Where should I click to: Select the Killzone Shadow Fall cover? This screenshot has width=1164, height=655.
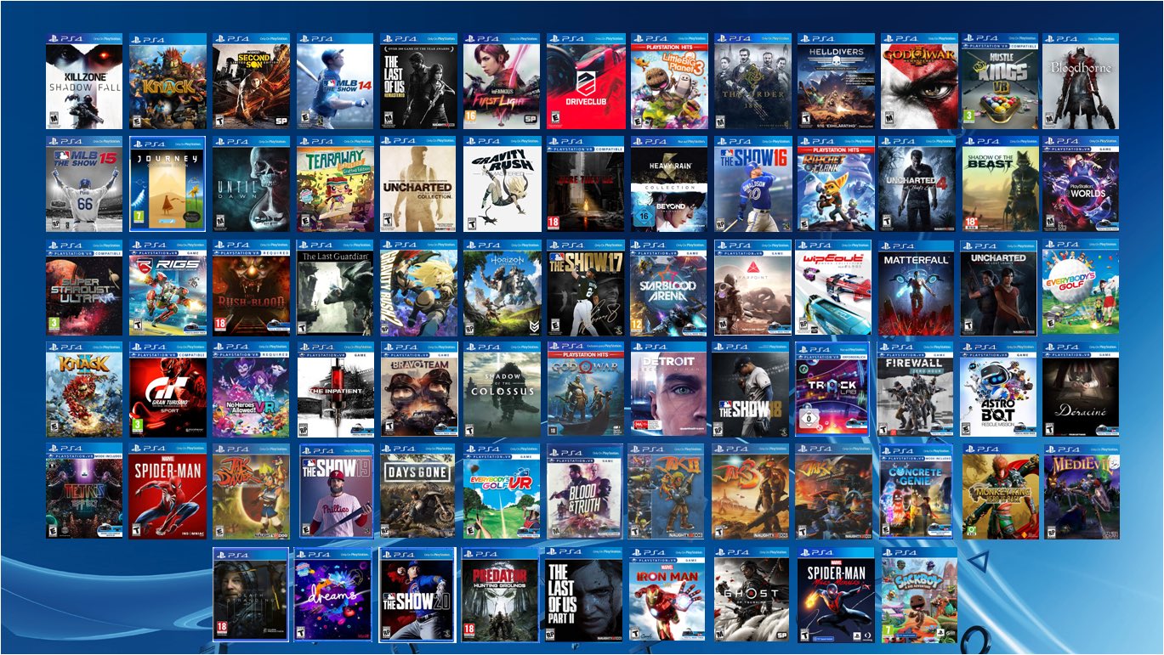(84, 82)
